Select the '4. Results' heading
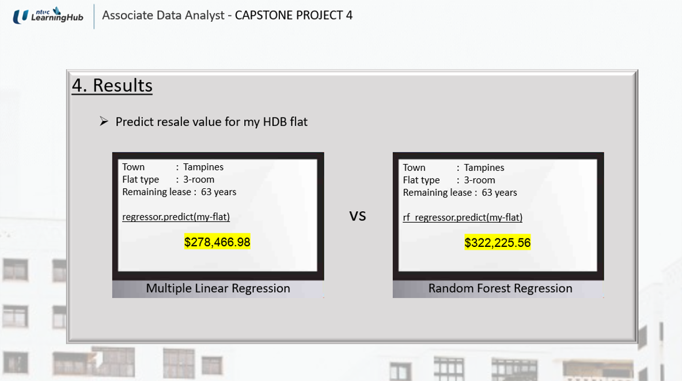This screenshot has width=682, height=381. coord(112,86)
